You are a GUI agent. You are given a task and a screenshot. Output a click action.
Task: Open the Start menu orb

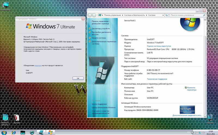pyautogui.click(x=4, y=133)
